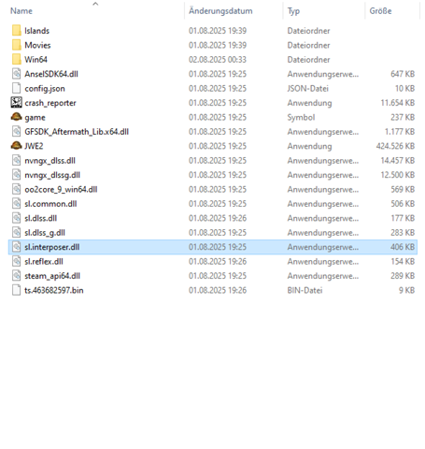
Task: Select the Movies folder icon
Action: tap(17, 45)
